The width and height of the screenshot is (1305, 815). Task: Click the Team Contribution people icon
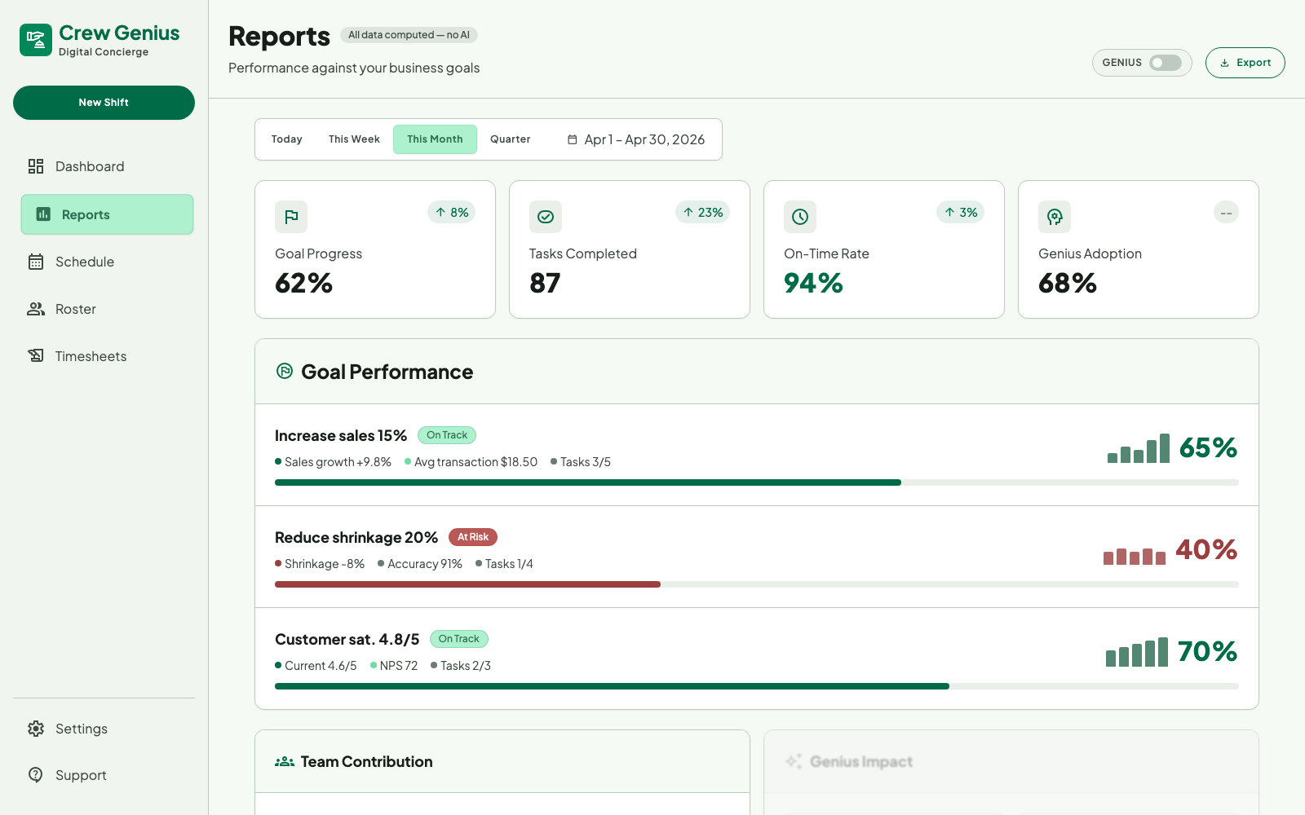point(285,762)
